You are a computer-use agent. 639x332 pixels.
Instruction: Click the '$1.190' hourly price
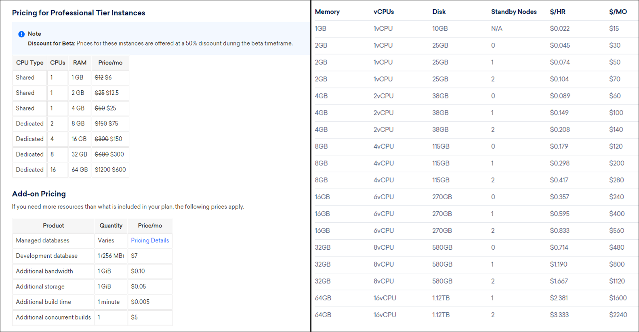point(558,264)
